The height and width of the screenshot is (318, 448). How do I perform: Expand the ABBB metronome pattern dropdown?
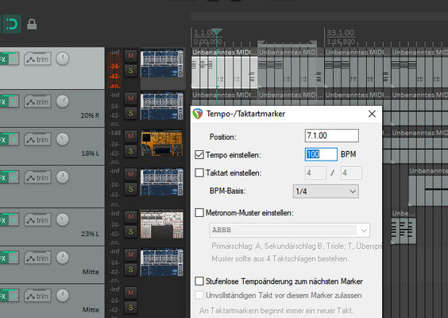(364, 231)
